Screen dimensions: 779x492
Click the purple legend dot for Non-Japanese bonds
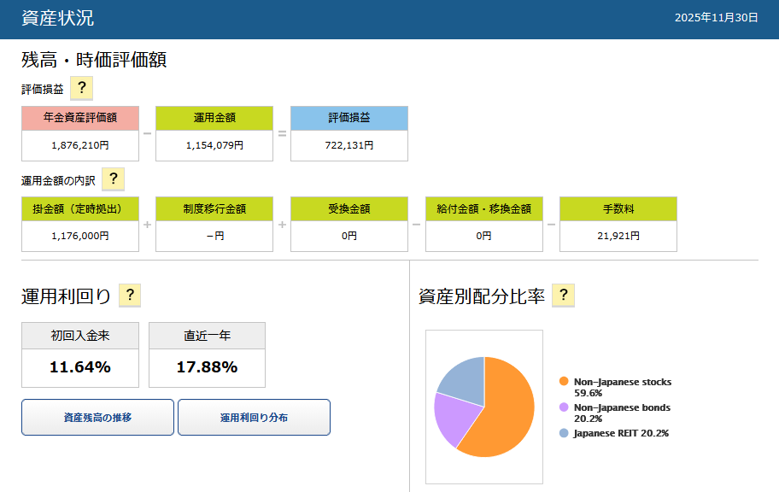[x=564, y=407]
